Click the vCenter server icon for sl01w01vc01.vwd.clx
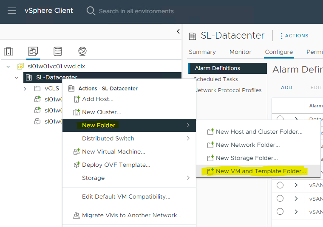 [20, 67]
